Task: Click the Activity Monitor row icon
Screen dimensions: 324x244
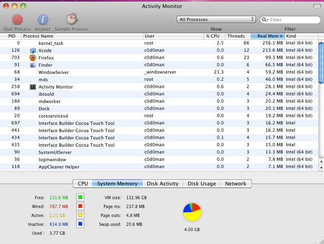Action: (x=33, y=87)
